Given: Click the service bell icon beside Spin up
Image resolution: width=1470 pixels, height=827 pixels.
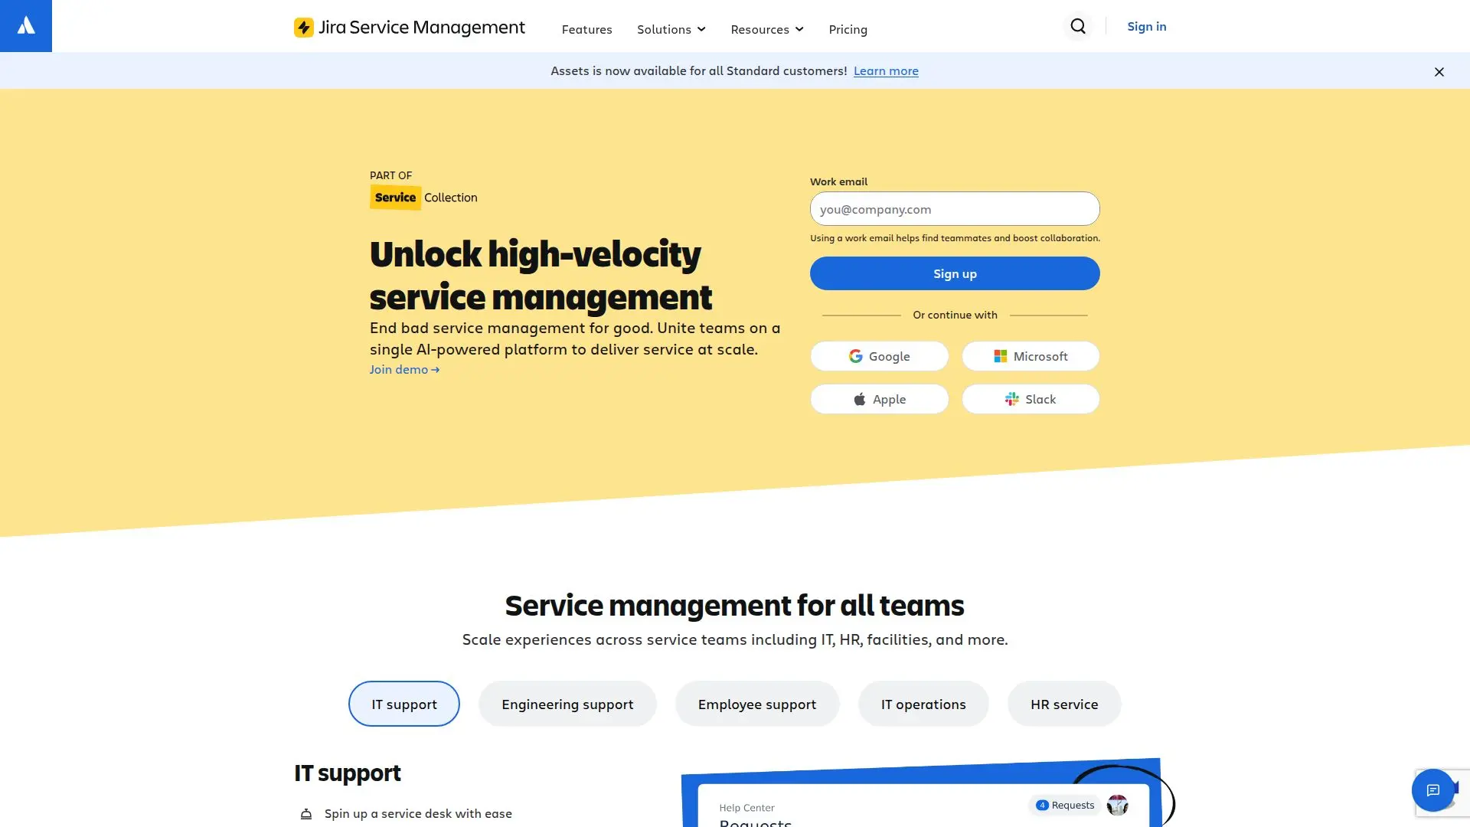Looking at the screenshot, I should coord(306,814).
